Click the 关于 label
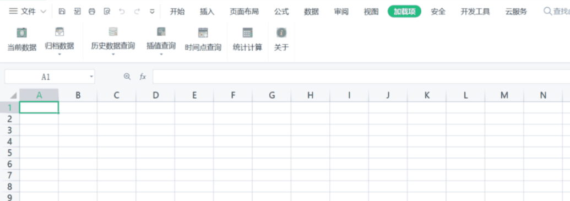Image resolution: width=570 pixels, height=201 pixels. 281,47
